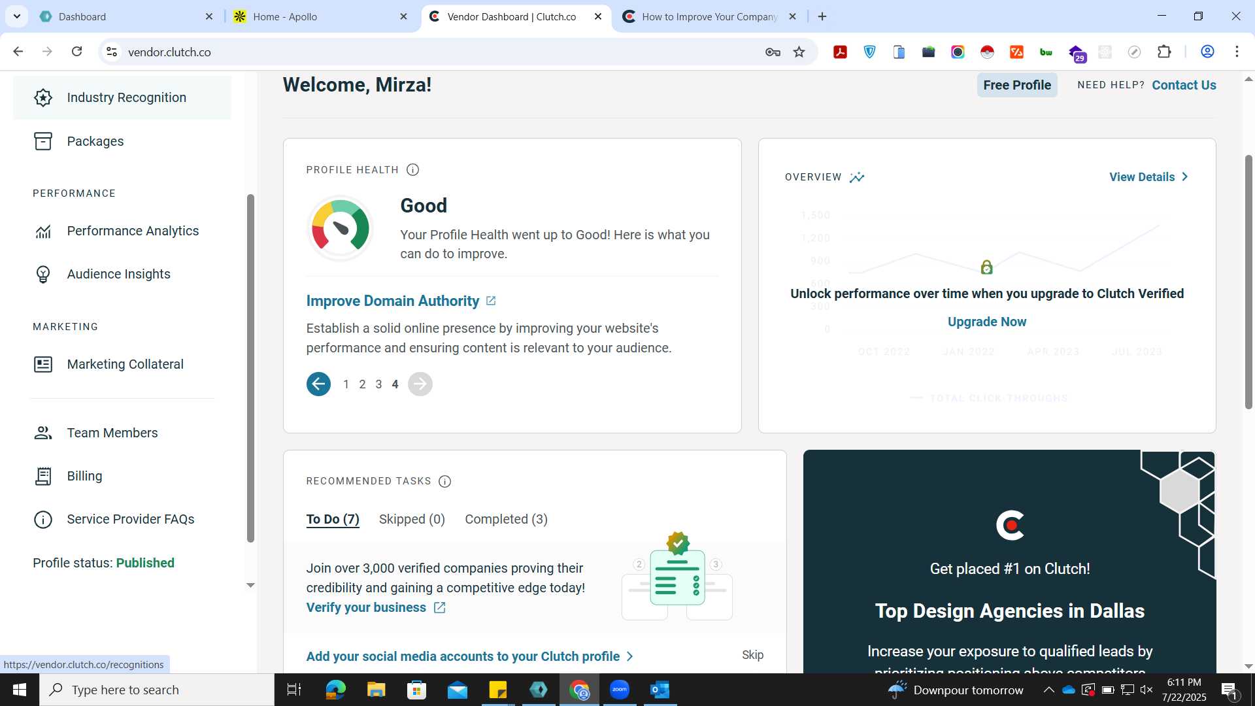Click the sidebar vertical scrollbar thumb

pos(250,368)
